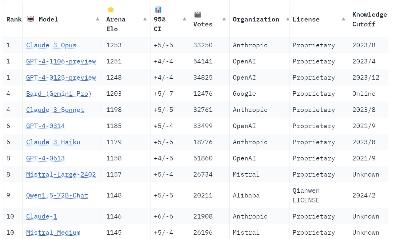This screenshot has height=239, width=403.
Task: Open the GPT-4-0613 link
Action: pyautogui.click(x=45, y=158)
